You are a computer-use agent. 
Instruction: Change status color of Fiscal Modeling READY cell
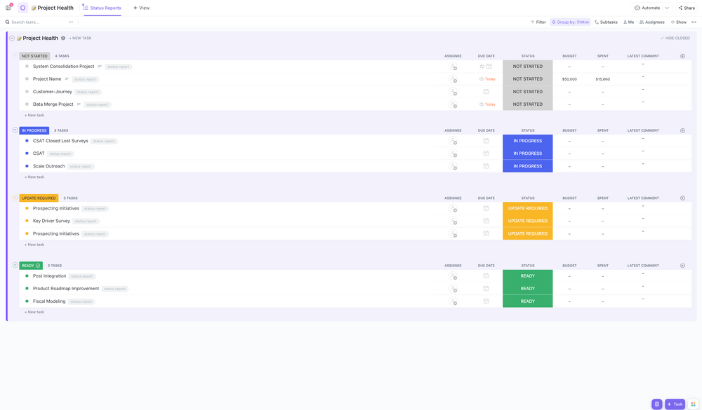(x=527, y=301)
